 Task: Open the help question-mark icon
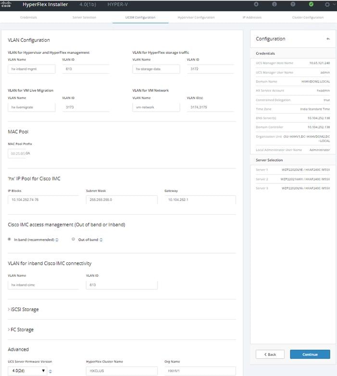pyautogui.click(x=293, y=4)
